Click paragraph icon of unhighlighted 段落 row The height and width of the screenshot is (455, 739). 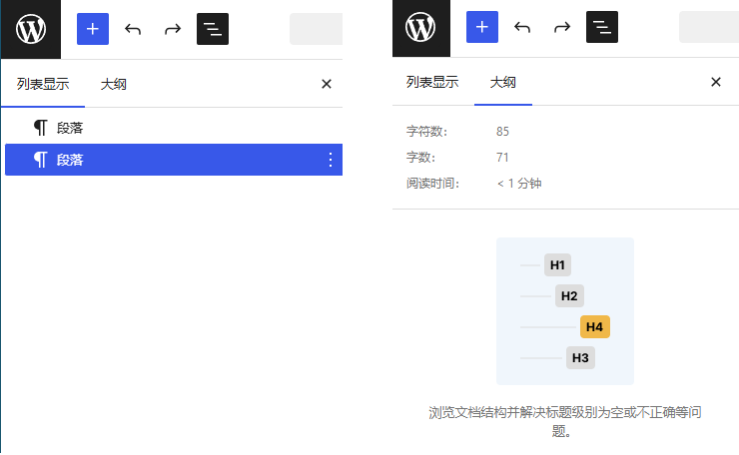click(x=41, y=128)
